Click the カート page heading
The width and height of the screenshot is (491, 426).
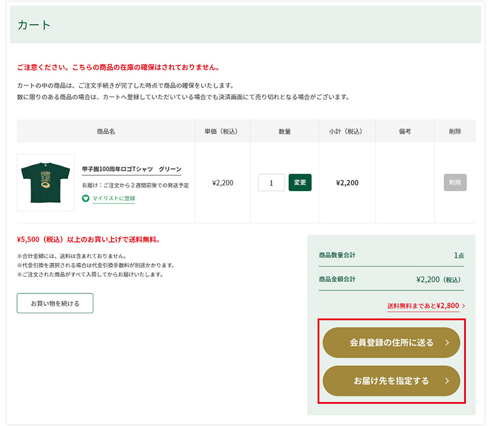click(x=34, y=25)
